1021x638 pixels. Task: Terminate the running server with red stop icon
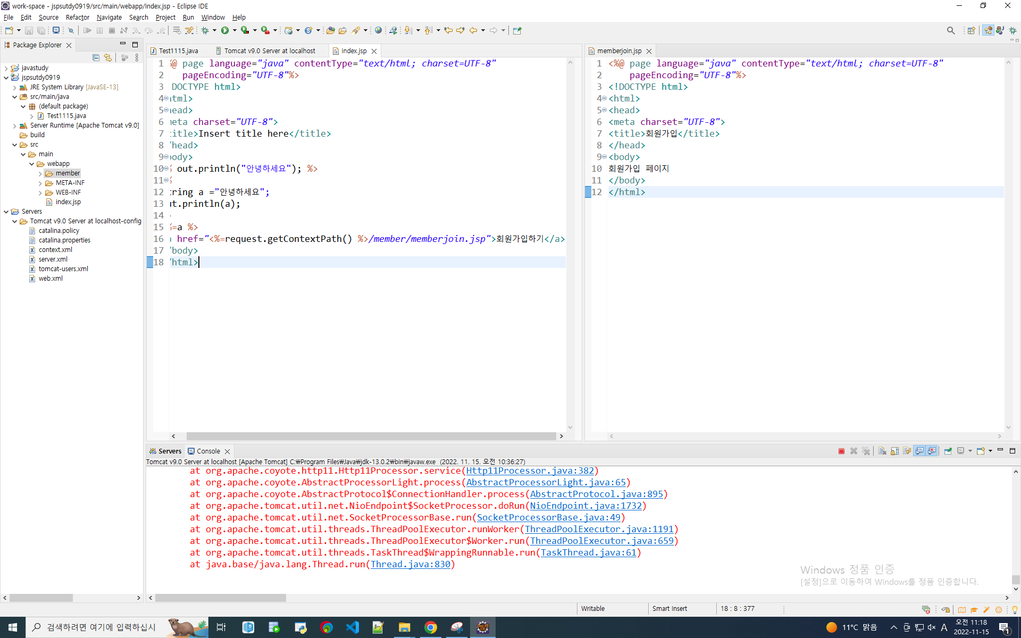coord(841,451)
